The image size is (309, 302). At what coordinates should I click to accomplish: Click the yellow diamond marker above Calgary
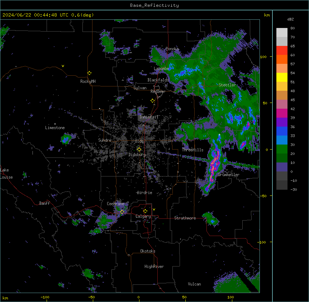145,211
